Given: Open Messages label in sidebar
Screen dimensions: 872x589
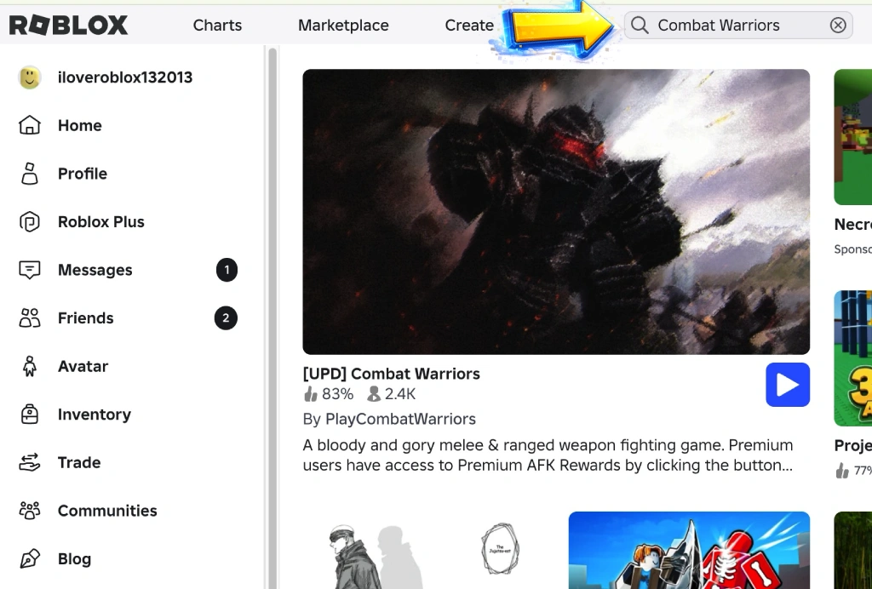Looking at the screenshot, I should coord(95,270).
